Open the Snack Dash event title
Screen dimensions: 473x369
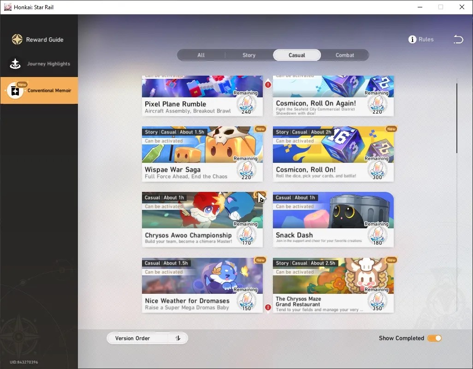(x=294, y=235)
